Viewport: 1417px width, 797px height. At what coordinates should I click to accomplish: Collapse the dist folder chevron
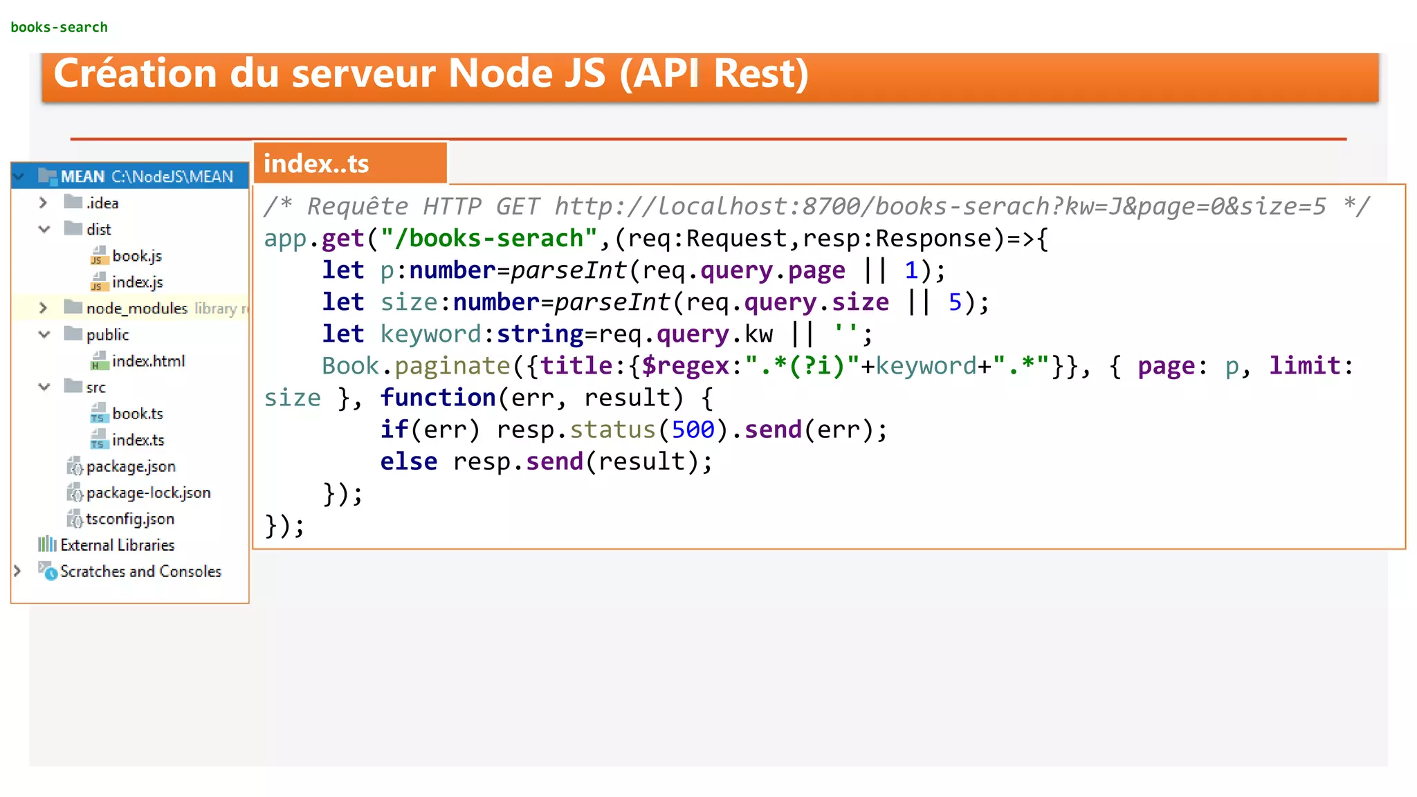[44, 229]
